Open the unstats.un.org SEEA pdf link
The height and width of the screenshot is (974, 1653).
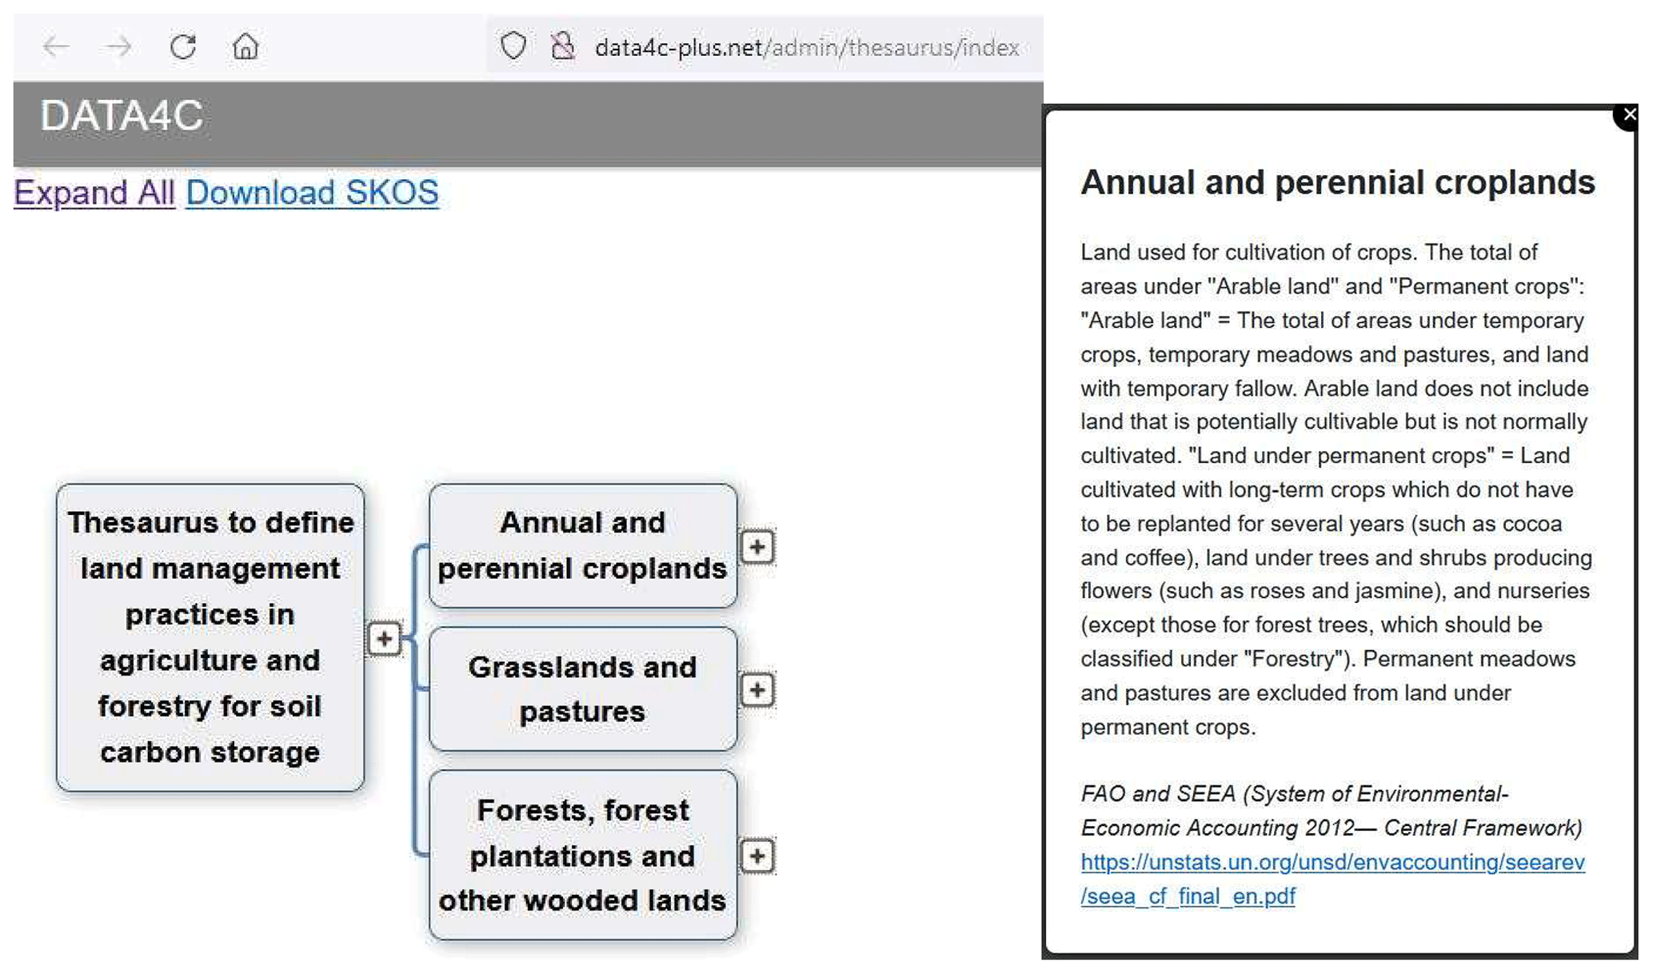(1332, 863)
